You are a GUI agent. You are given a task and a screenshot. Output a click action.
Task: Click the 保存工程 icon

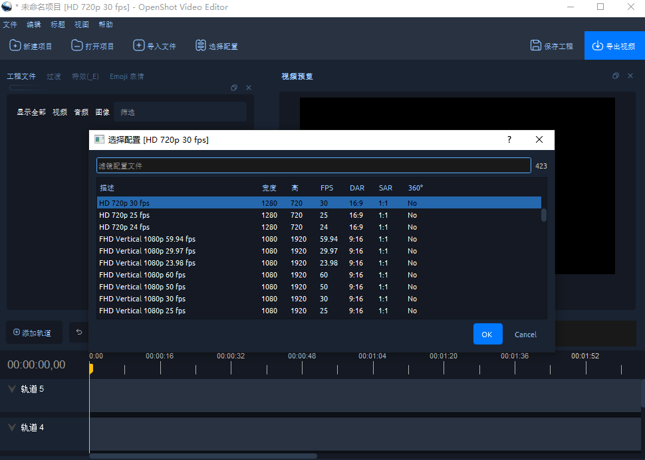[535, 45]
